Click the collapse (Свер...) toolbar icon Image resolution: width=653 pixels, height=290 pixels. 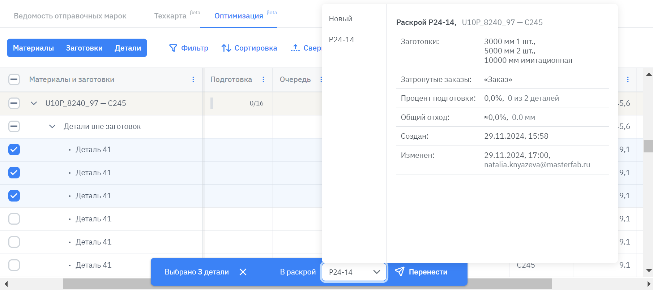[x=295, y=48]
